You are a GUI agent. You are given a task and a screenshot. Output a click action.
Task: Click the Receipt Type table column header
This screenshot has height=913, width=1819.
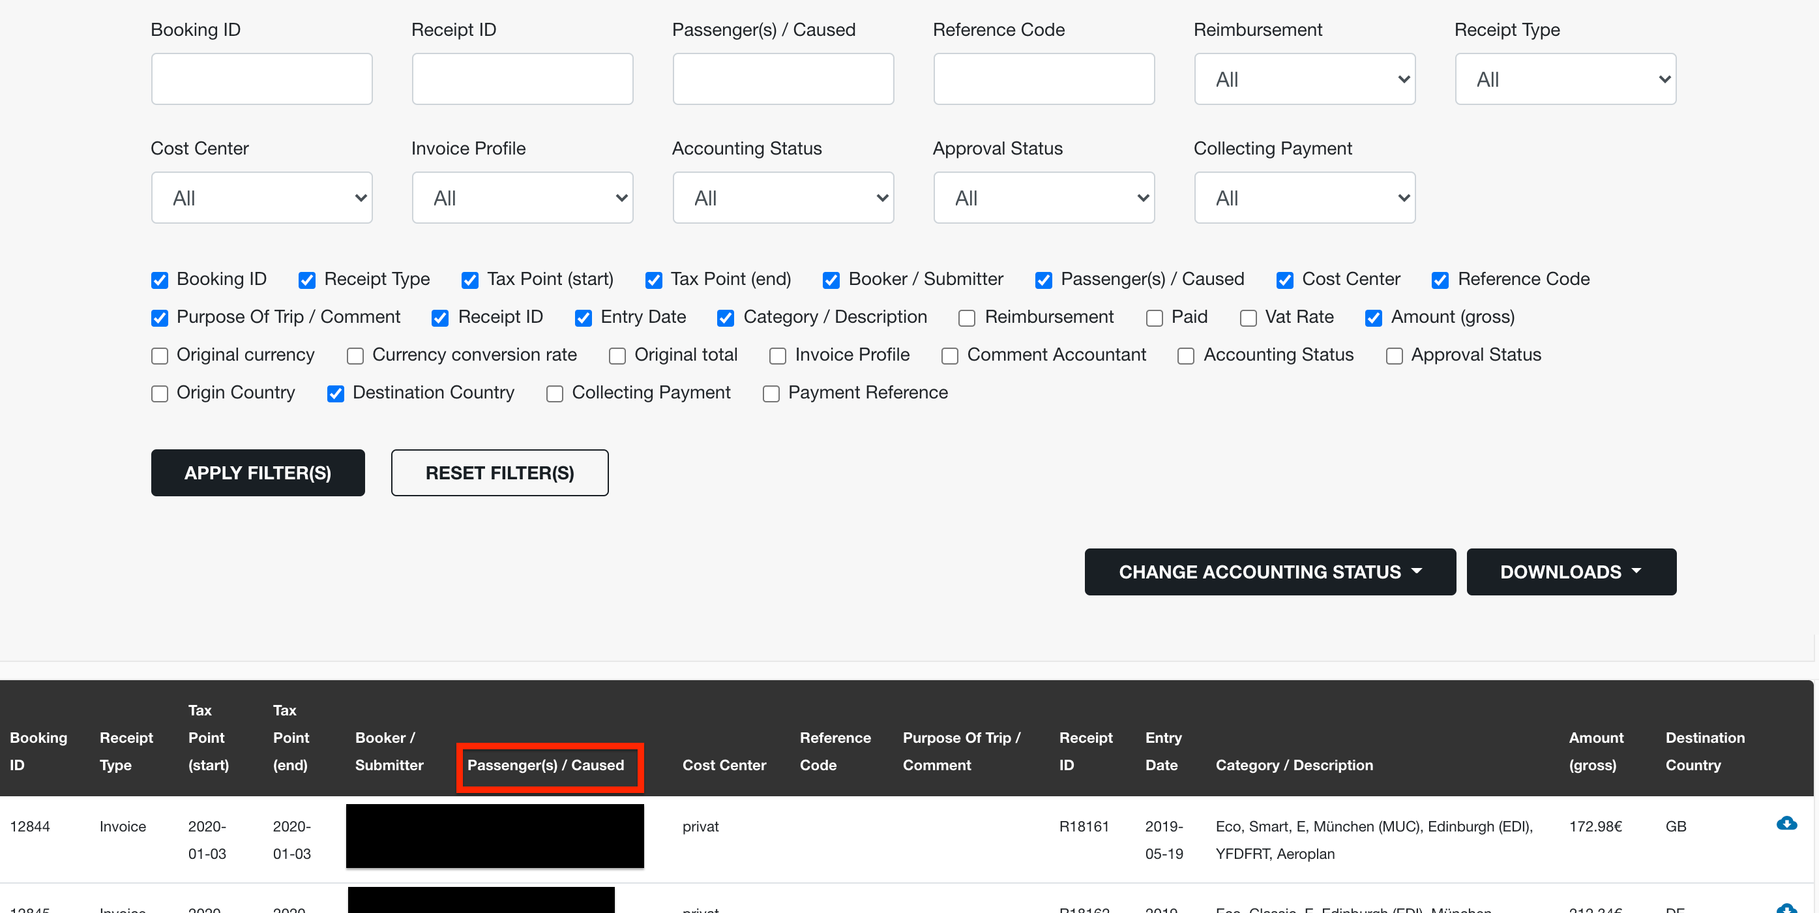[x=126, y=751]
